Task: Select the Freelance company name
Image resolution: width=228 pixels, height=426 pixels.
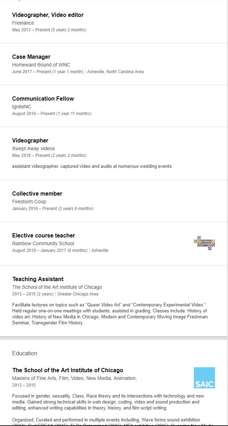Action: 23,23
